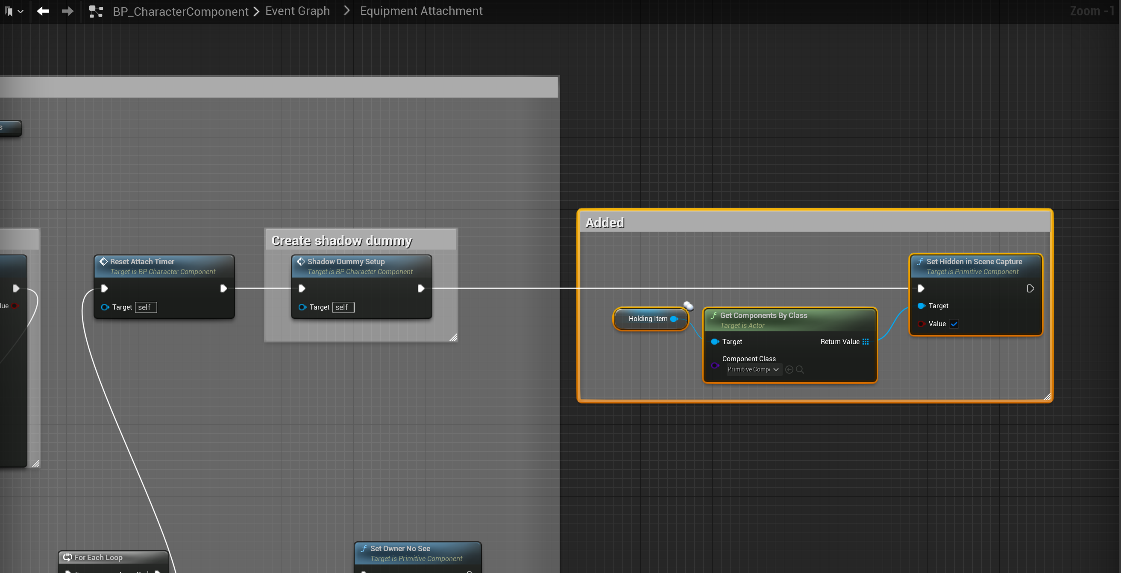
Task: Click the Holding Item variable output pin
Action: pyautogui.click(x=674, y=319)
